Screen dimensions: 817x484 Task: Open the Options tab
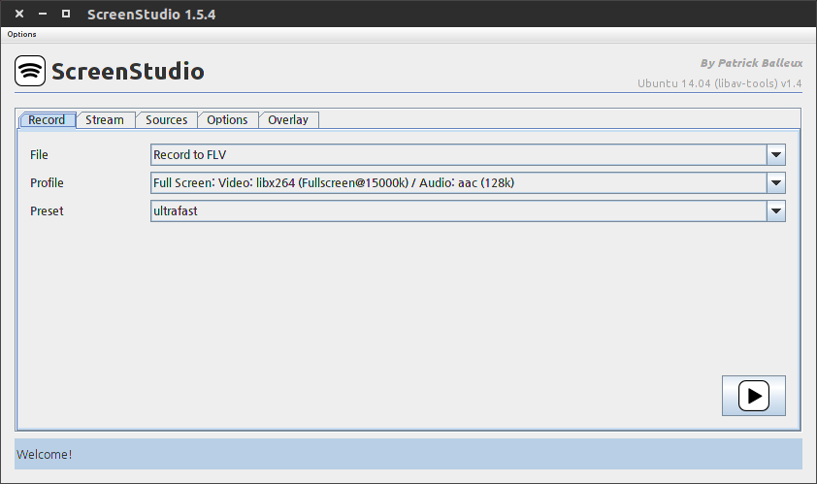[x=227, y=120]
